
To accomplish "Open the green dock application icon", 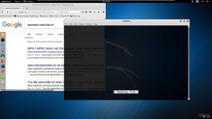I will point(3,77).
